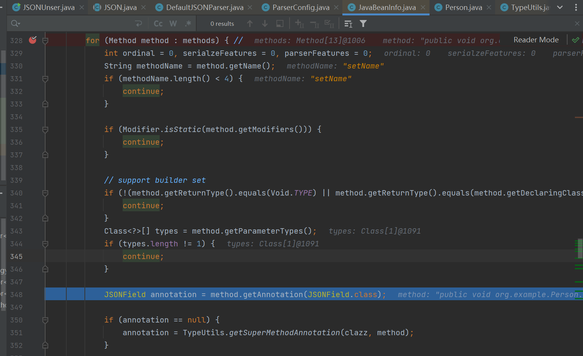Open the search history dropdown
The image size is (583, 356).
(15, 24)
